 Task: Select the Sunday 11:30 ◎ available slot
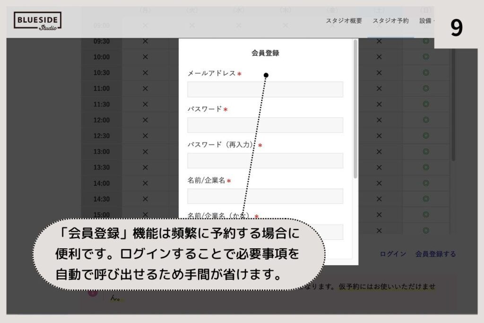[426, 104]
